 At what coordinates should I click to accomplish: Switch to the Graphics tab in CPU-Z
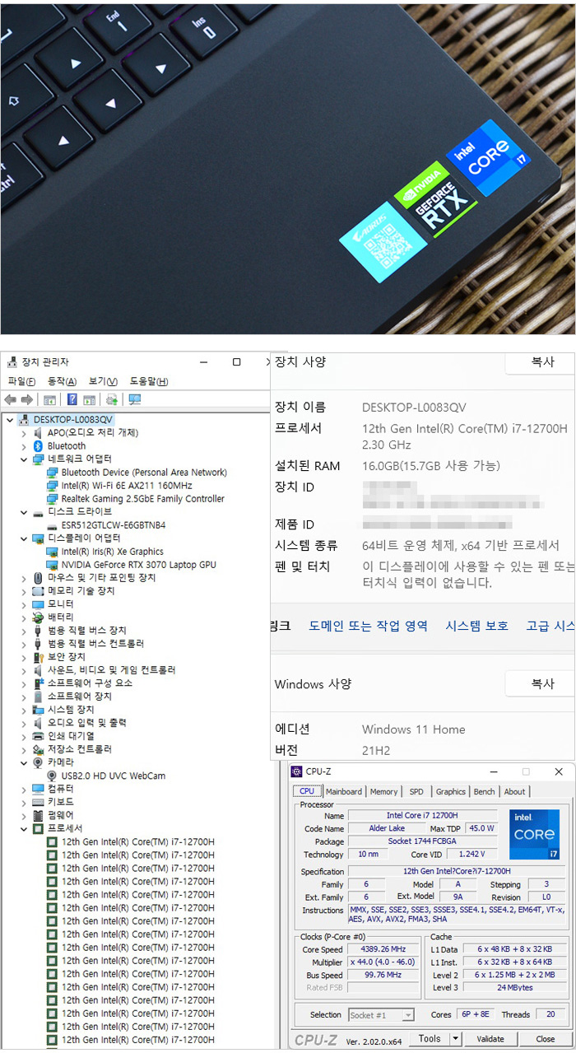pos(451,791)
